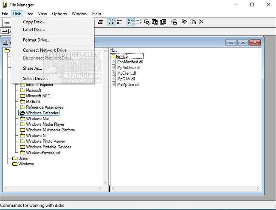Click the open folder icon for Windows Defender

pyautogui.click(x=23, y=113)
